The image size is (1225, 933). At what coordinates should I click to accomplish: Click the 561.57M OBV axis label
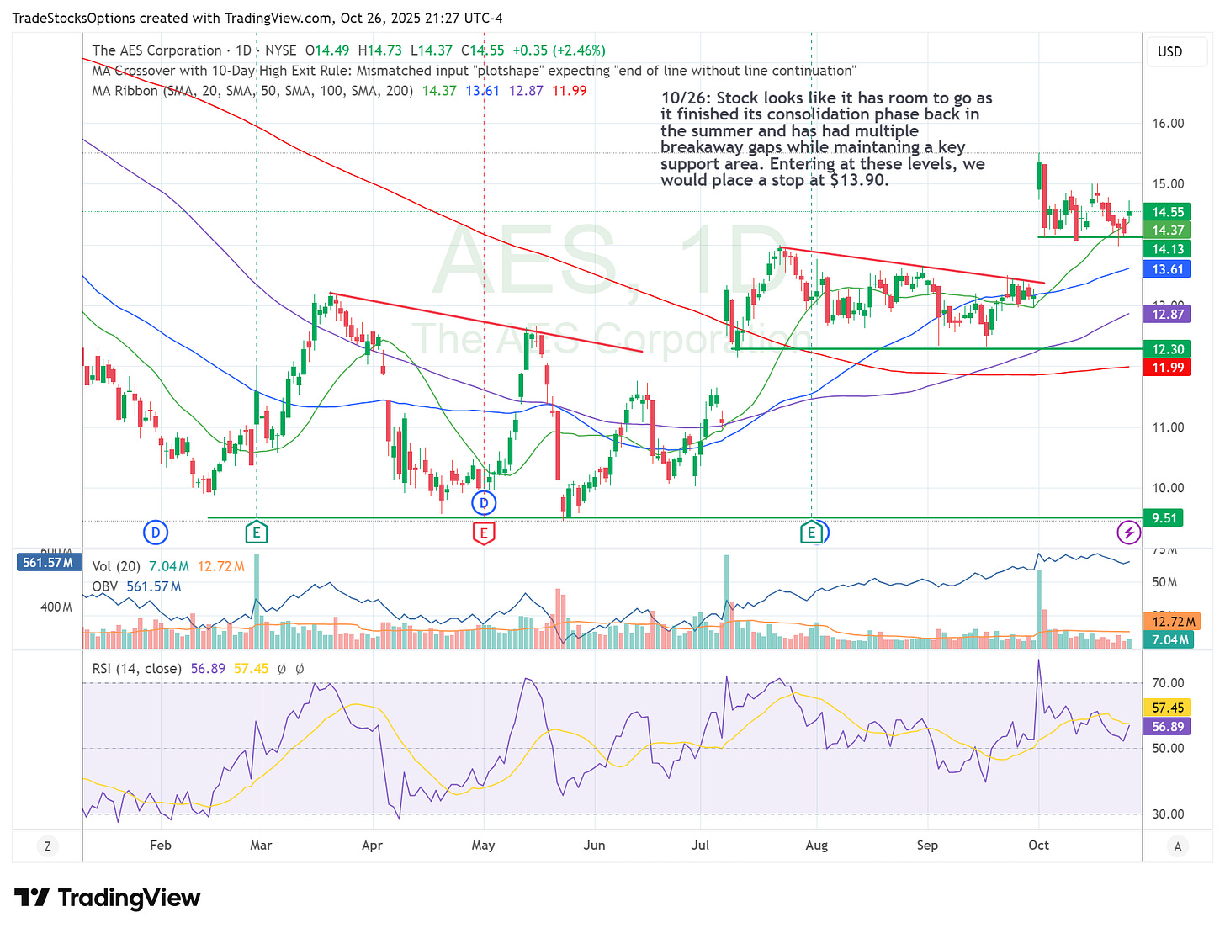point(48,562)
